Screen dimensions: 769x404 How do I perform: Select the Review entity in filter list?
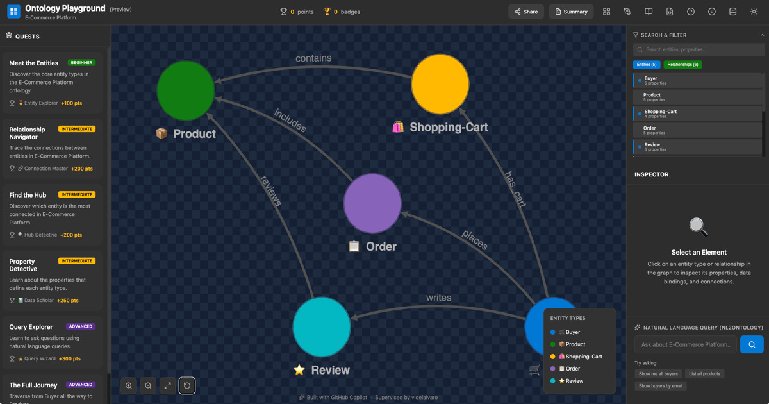pos(698,147)
